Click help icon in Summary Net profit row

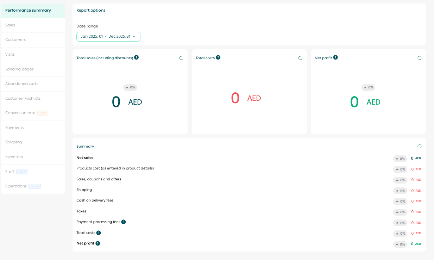98,243
